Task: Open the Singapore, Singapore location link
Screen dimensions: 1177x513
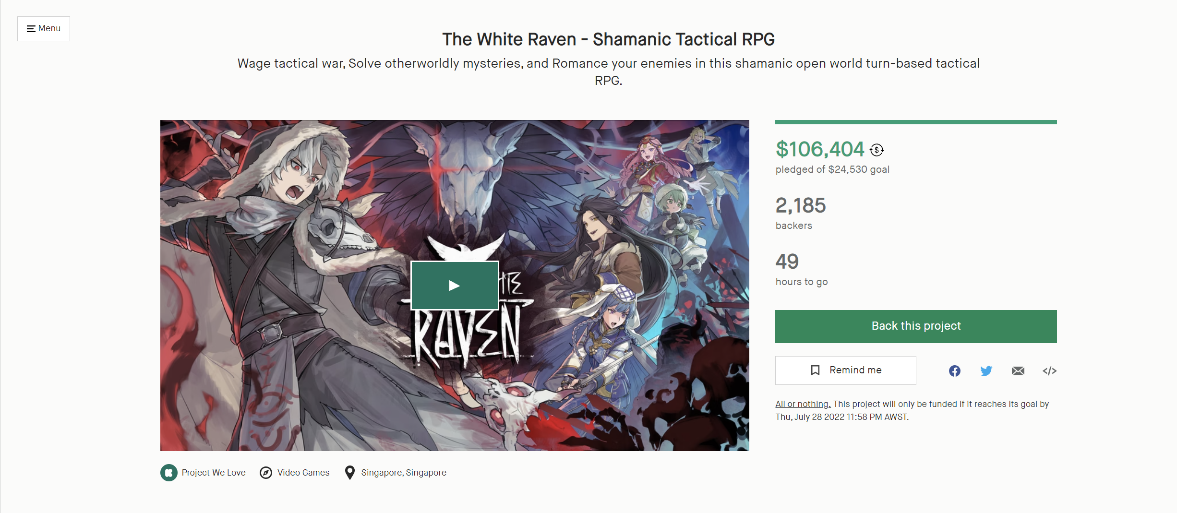Action: [404, 473]
